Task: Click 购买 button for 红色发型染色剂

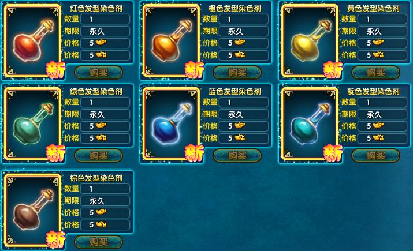Action: coord(99,72)
